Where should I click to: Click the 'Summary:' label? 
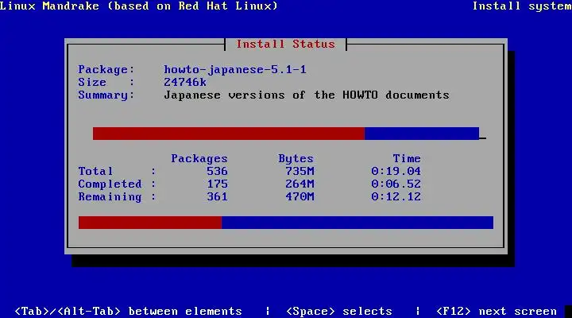tap(106, 95)
